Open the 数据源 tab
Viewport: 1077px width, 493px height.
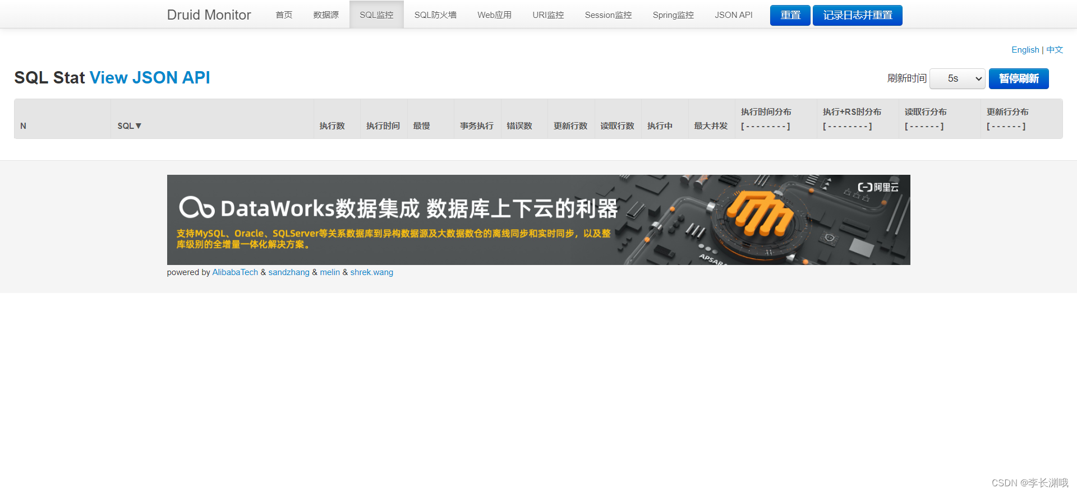click(326, 15)
